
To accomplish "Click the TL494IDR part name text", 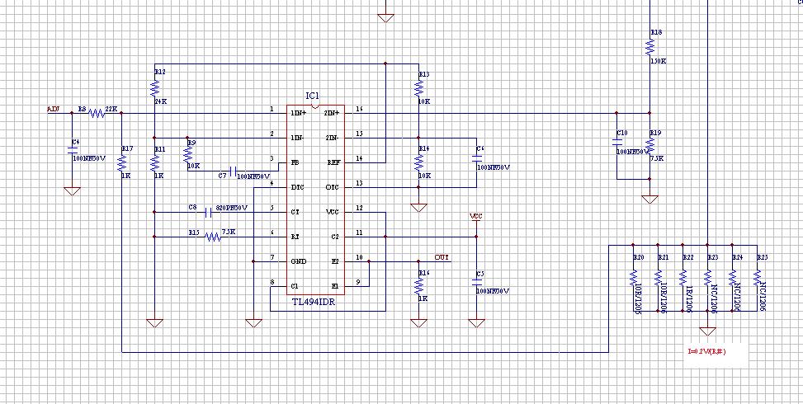I will click(314, 302).
